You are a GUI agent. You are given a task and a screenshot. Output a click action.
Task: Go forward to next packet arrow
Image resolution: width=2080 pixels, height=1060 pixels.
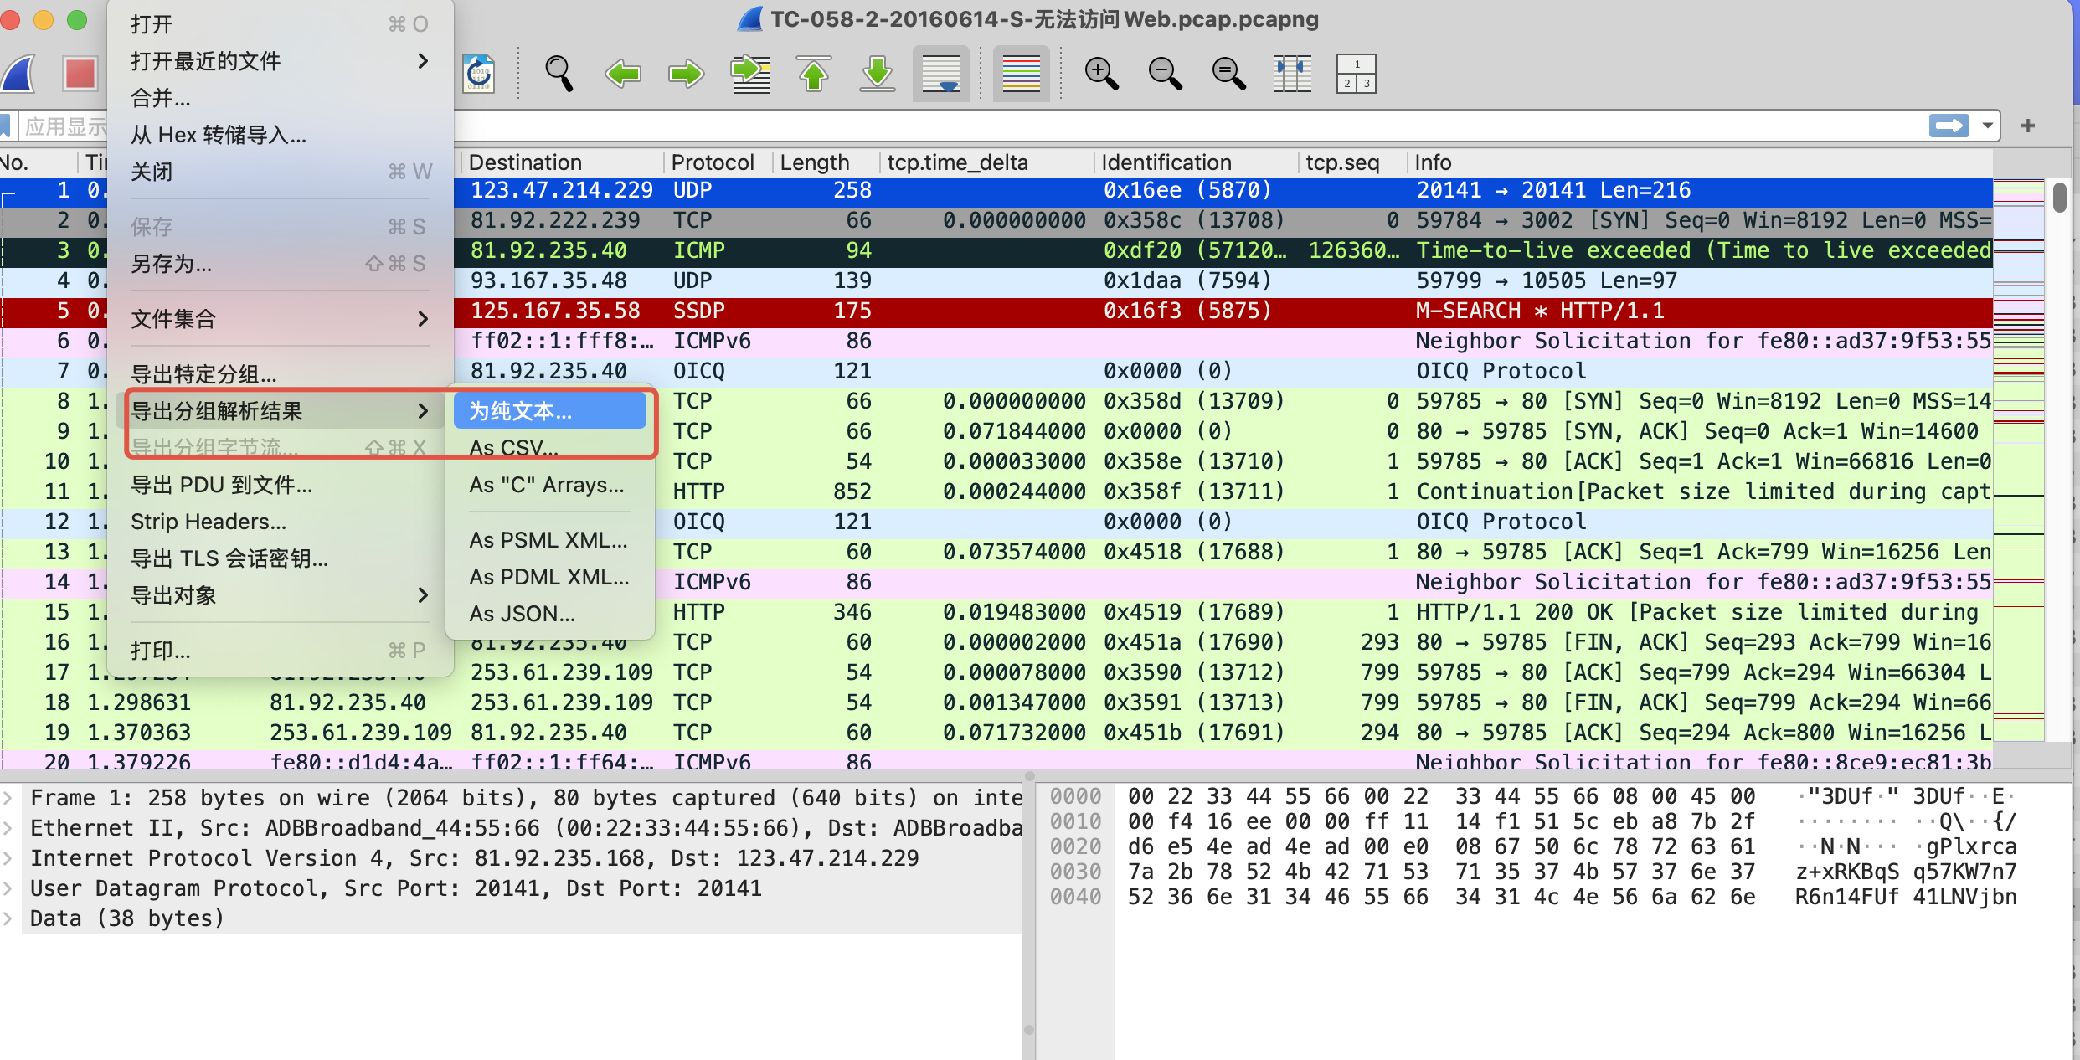point(686,74)
